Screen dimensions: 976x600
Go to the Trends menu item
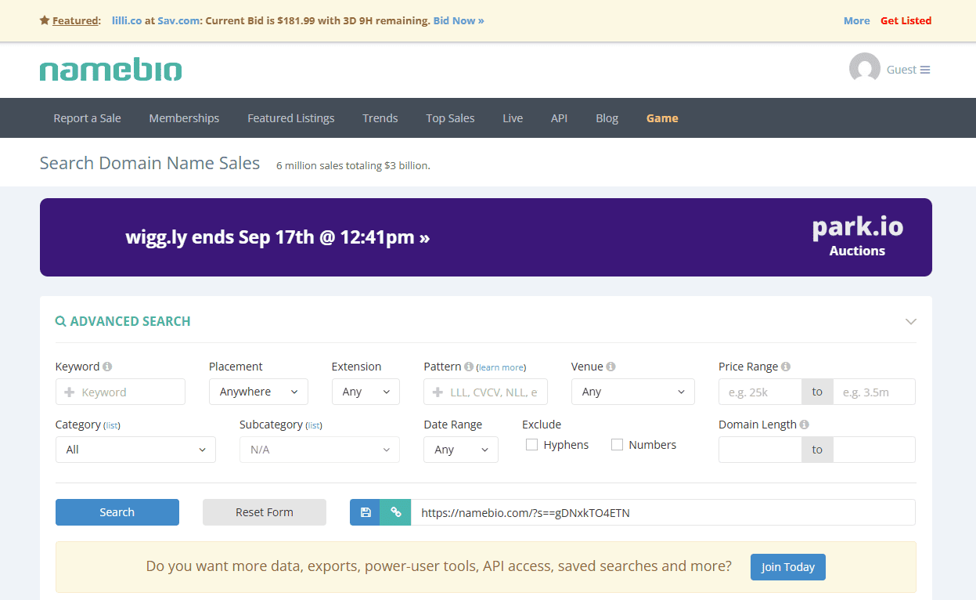click(x=380, y=118)
